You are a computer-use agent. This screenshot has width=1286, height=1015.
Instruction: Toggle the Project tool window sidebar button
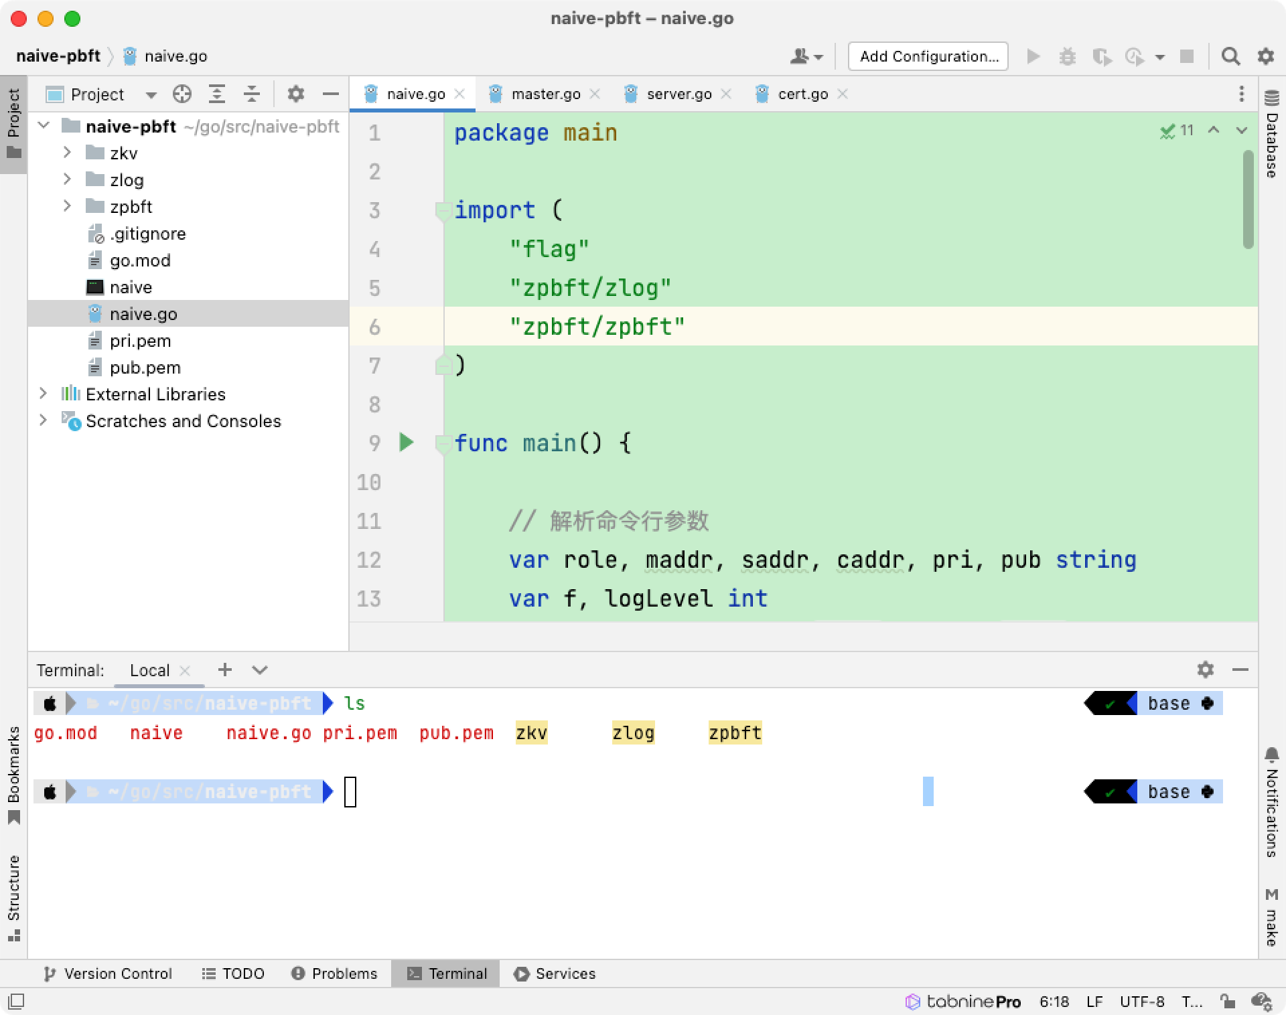(x=13, y=124)
